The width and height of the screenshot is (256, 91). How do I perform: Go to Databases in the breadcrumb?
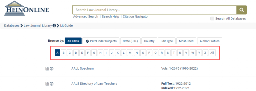12,26
